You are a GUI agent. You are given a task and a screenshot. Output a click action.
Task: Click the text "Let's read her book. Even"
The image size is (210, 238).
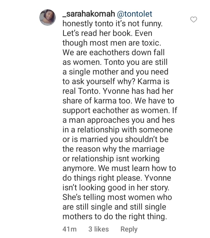point(107,34)
